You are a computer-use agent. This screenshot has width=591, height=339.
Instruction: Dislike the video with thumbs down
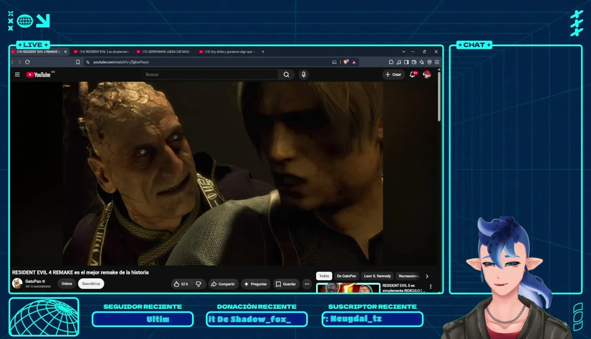pyautogui.click(x=199, y=284)
